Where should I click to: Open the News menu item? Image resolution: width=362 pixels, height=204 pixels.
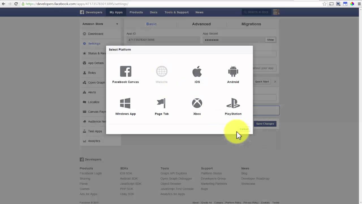pyautogui.click(x=199, y=12)
